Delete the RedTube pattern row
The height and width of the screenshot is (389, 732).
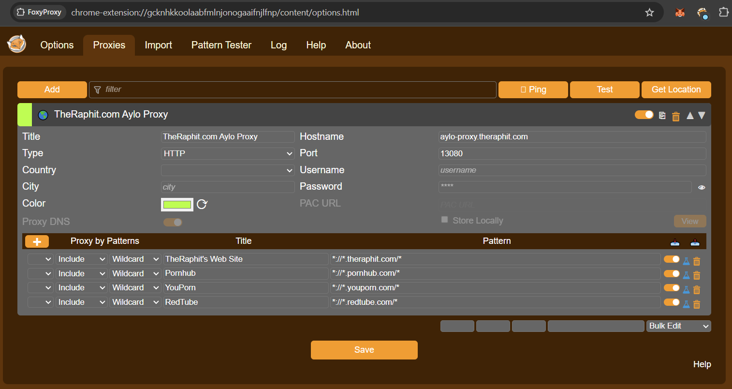coord(697,304)
